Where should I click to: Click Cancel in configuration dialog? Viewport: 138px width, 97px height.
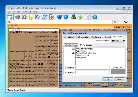point(120,79)
